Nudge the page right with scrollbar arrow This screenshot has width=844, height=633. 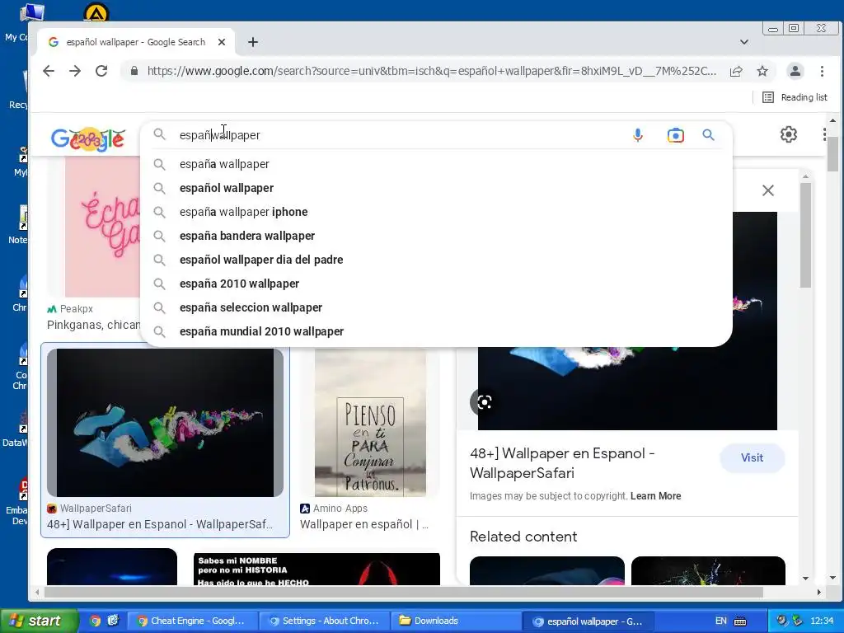819,592
